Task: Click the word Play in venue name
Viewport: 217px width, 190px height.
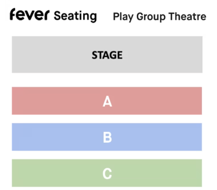Action: click(121, 17)
